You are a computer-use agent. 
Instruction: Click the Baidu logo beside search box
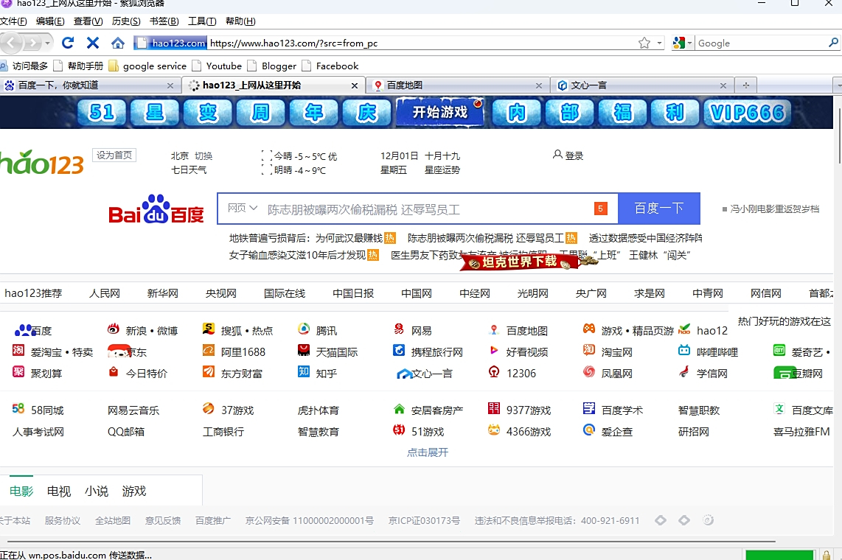coord(156,209)
